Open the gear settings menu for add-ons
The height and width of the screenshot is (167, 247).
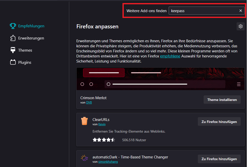(x=240, y=26)
